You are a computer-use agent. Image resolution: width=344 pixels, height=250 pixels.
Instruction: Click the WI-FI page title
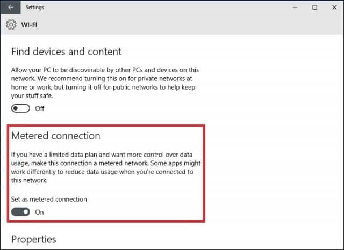[x=29, y=25]
